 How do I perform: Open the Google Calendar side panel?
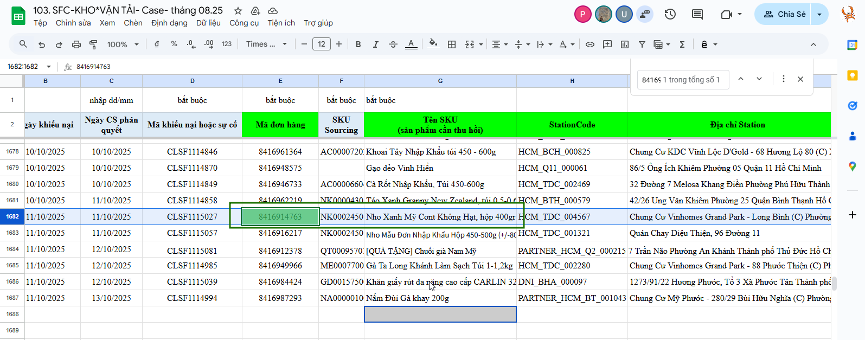point(852,45)
